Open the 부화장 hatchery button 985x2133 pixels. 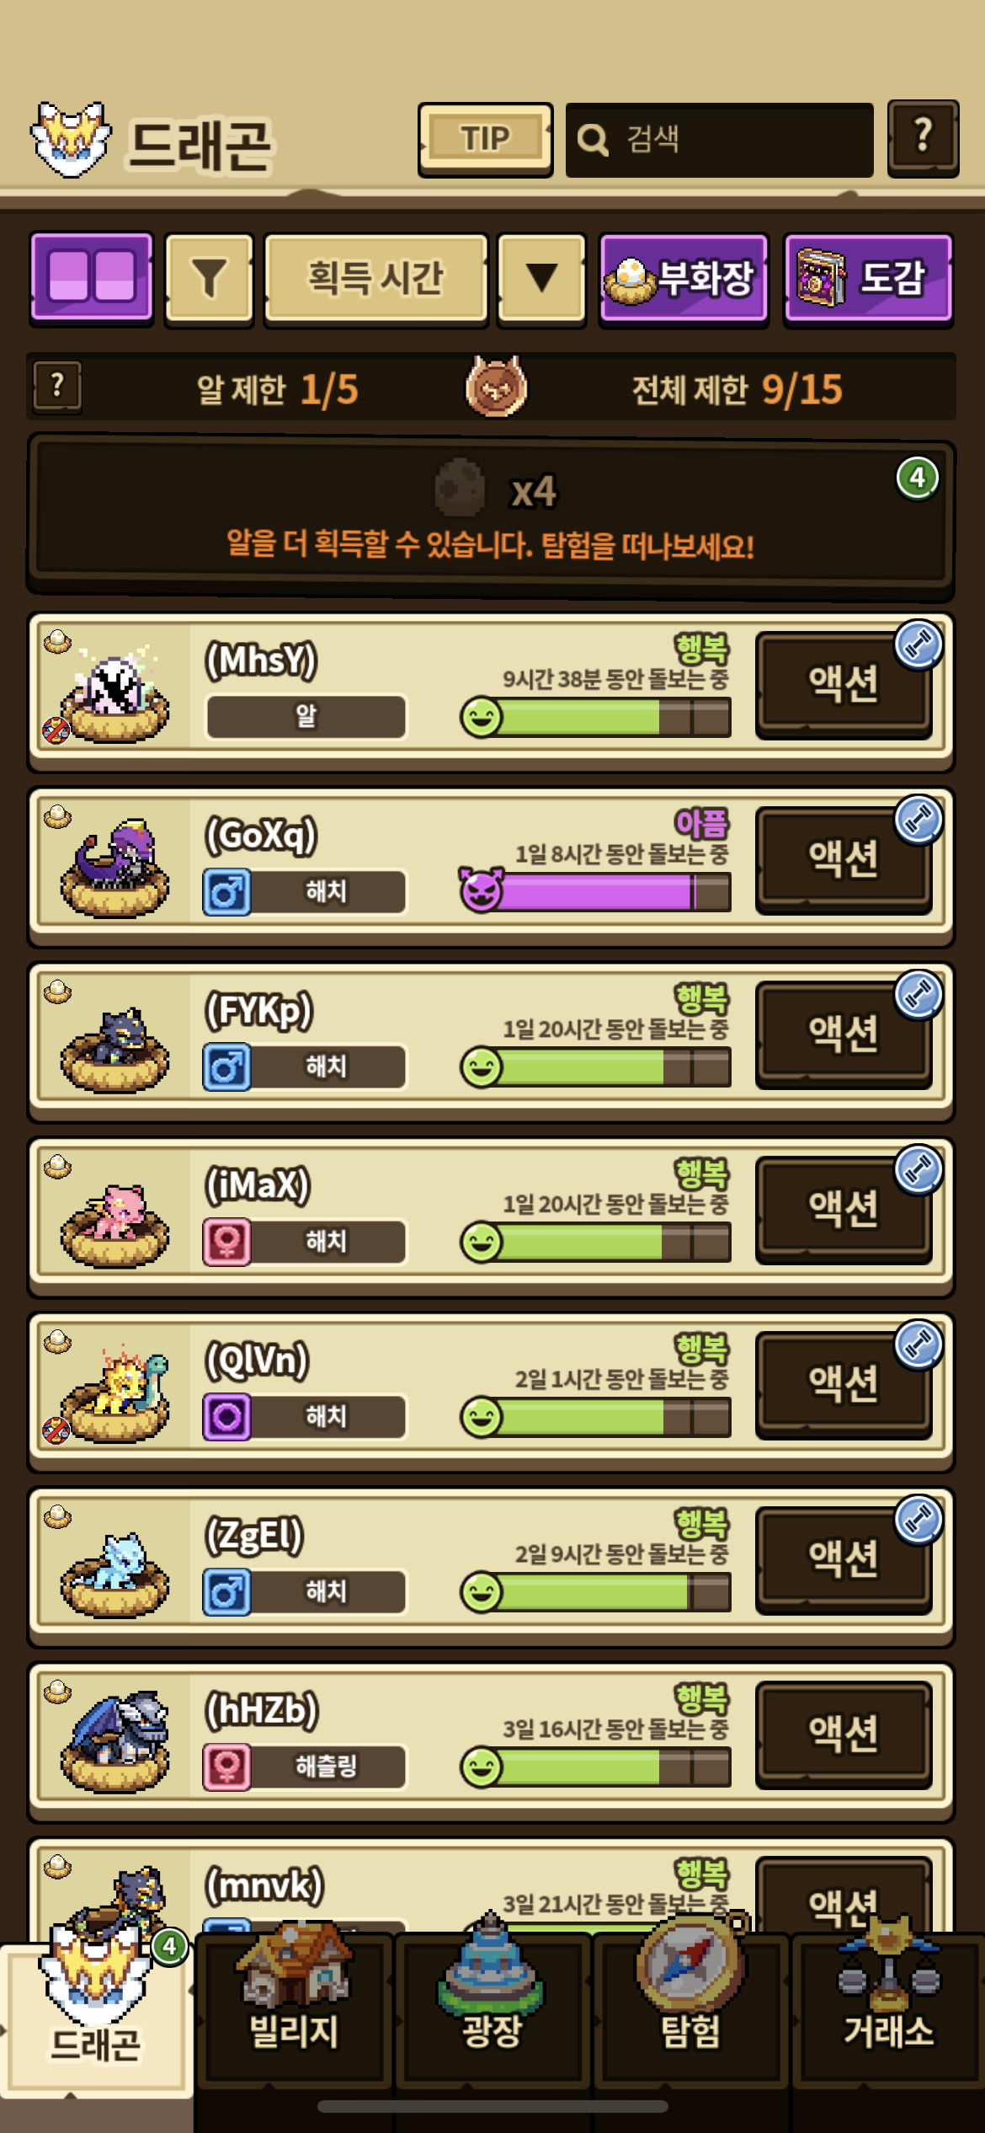click(684, 279)
